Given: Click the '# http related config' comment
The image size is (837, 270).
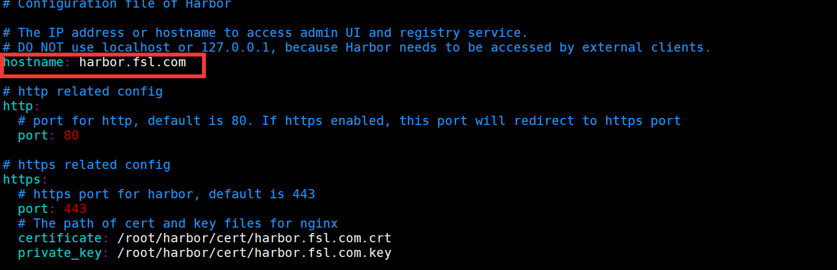Looking at the screenshot, I should click(x=83, y=91).
